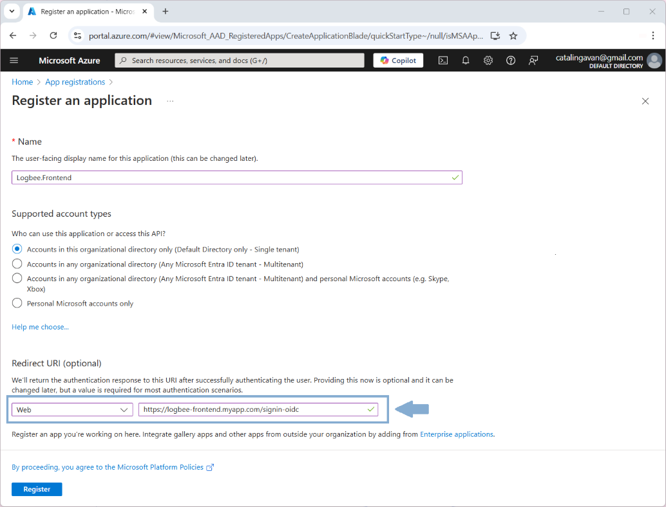Open Azure portal settings gear

pyautogui.click(x=488, y=60)
